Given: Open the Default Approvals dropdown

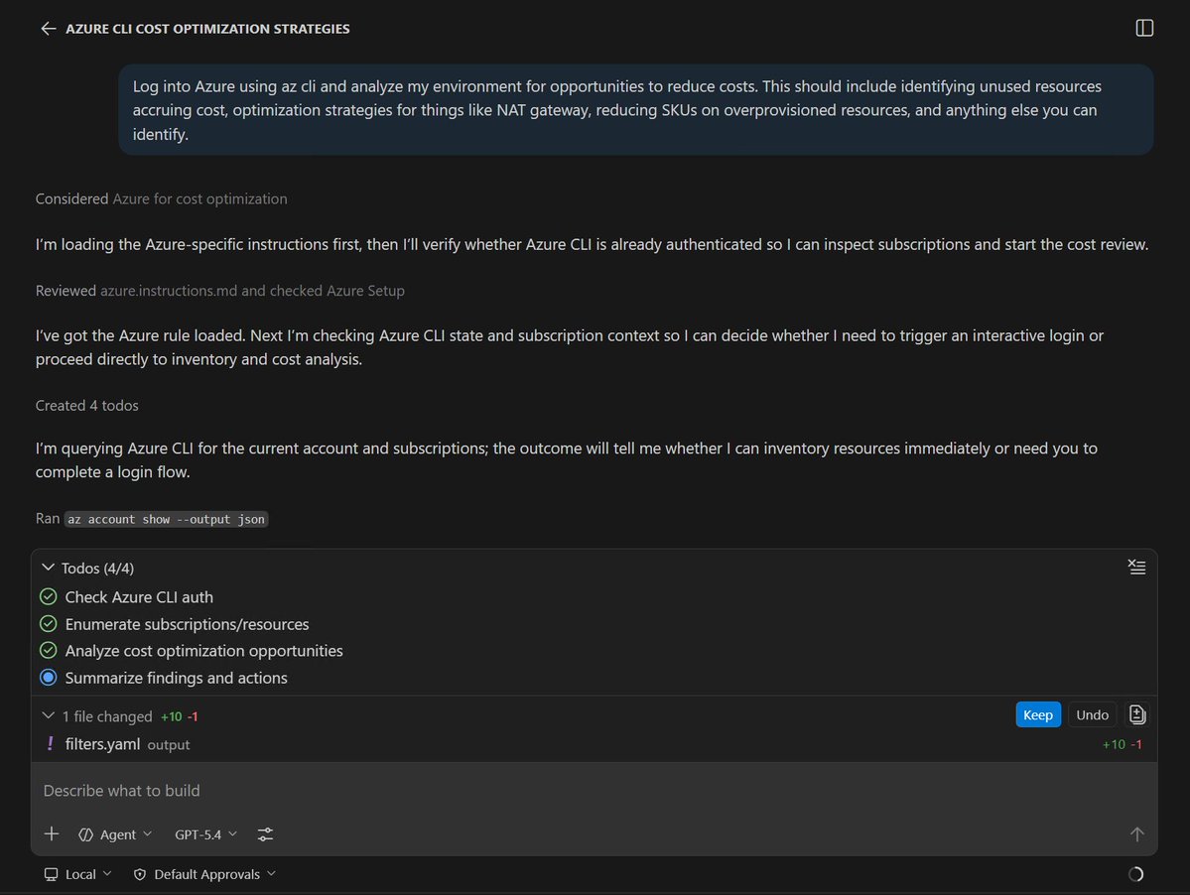Looking at the screenshot, I should (204, 874).
